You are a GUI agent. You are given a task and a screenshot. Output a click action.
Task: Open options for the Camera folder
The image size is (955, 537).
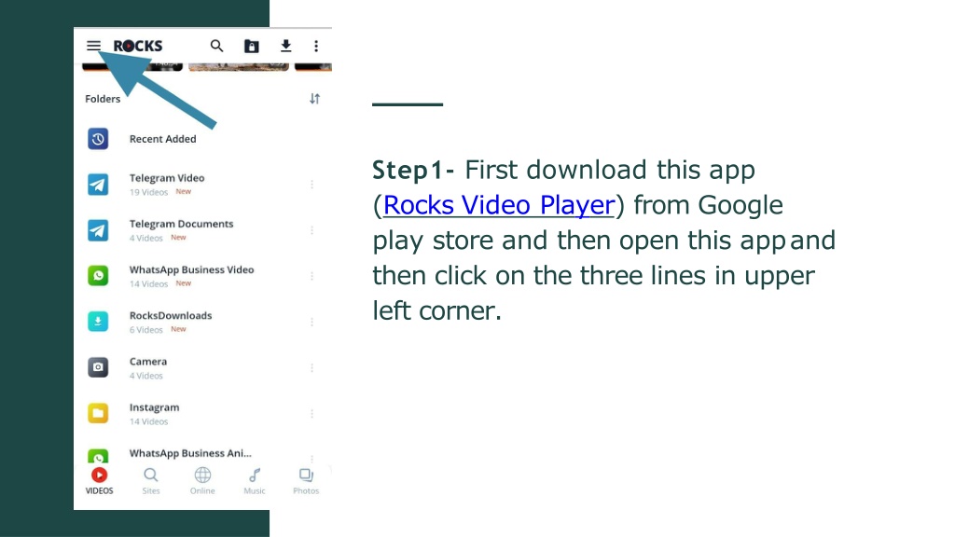coord(311,367)
